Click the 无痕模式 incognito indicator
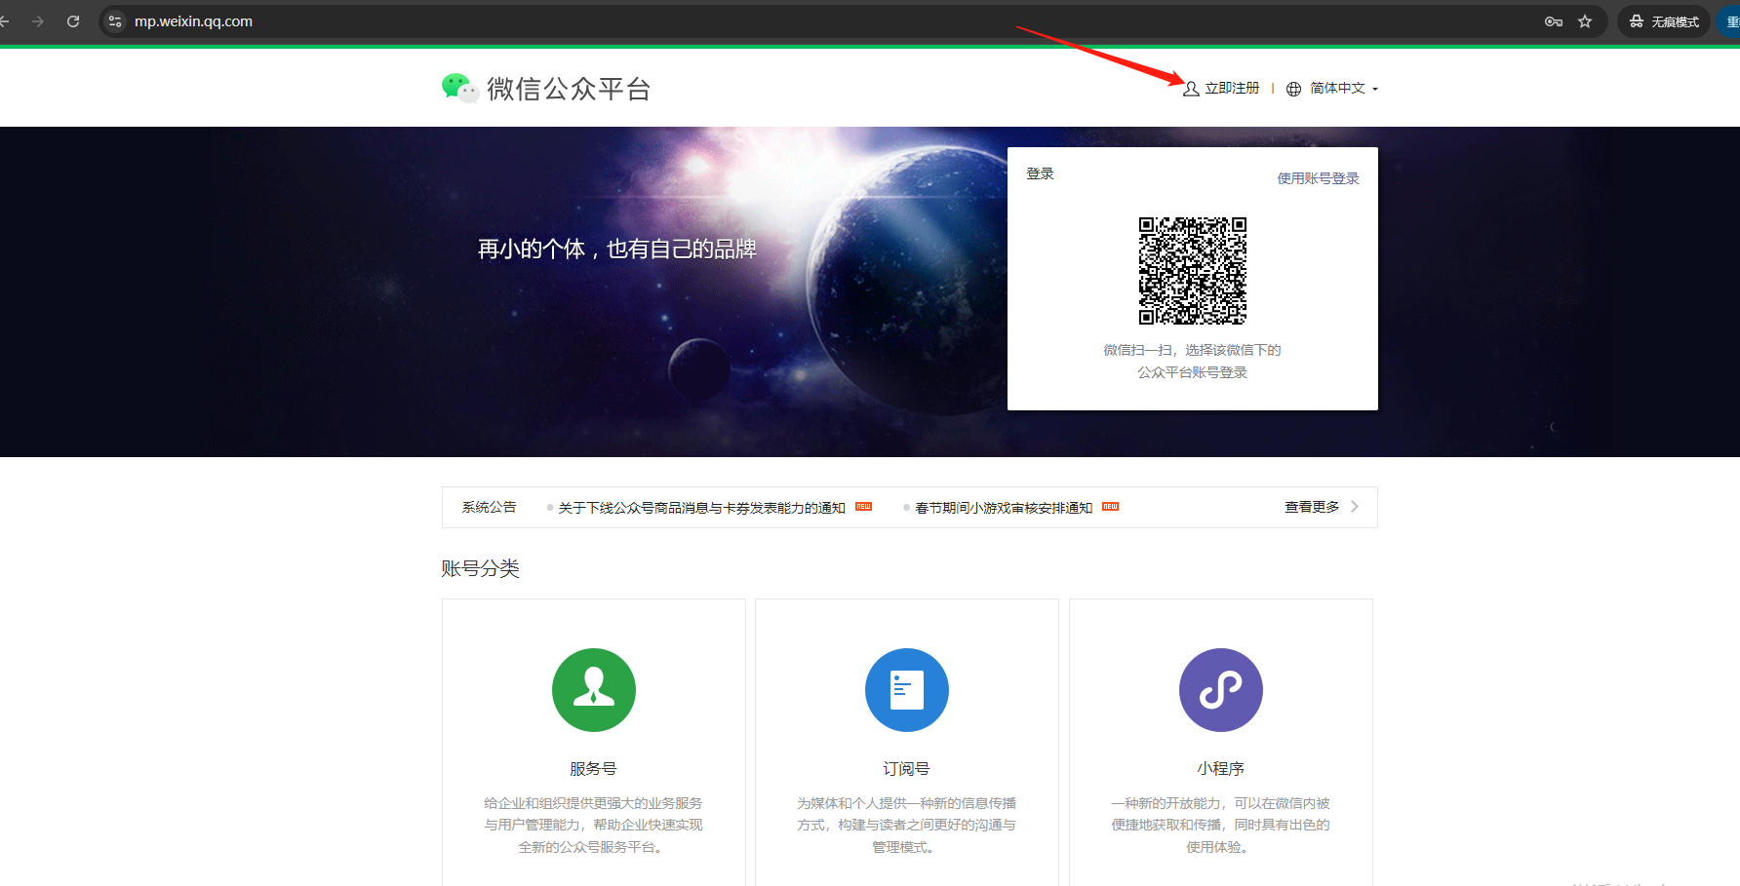Screen dimensions: 1740x886 1664,21
